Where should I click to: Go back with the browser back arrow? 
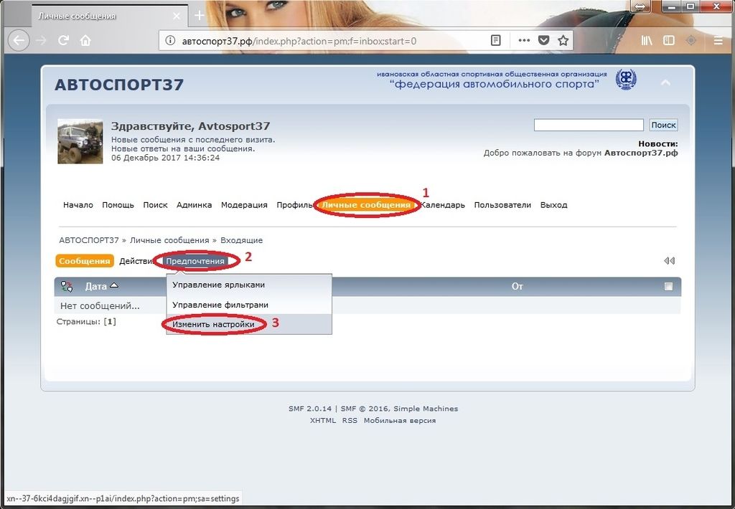19,41
